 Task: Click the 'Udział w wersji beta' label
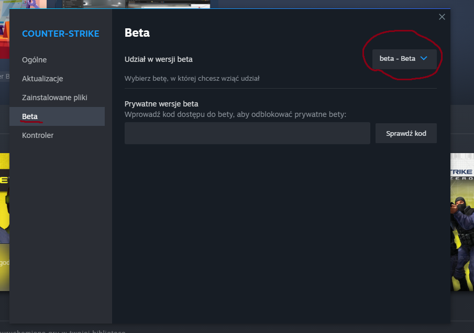pos(158,59)
